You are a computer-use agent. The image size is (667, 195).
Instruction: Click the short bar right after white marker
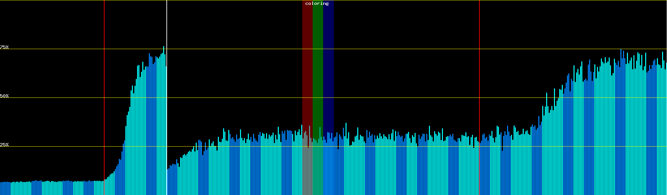click(x=168, y=182)
